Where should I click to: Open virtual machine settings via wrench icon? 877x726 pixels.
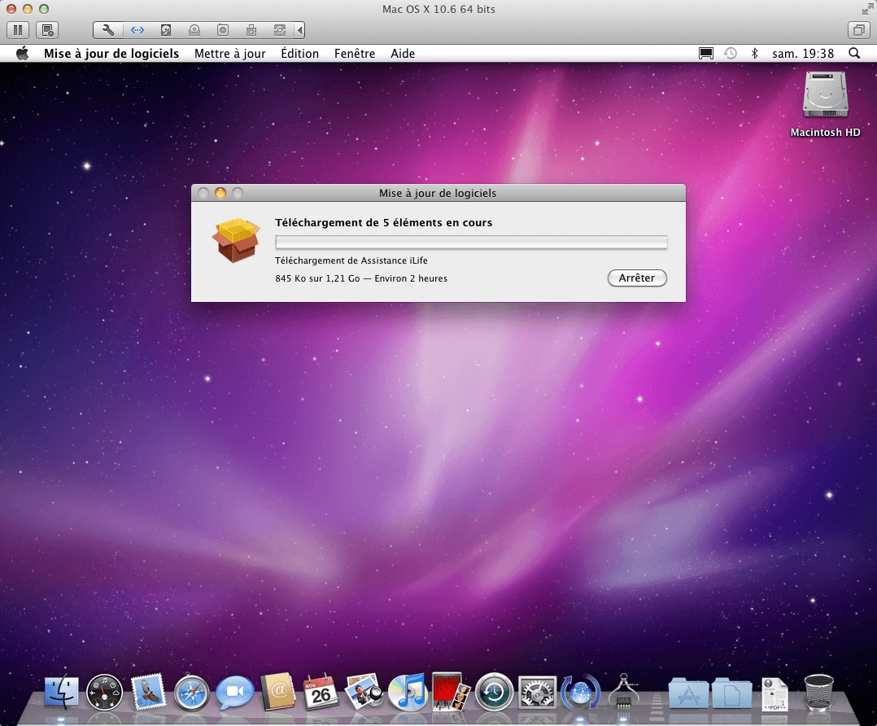108,30
